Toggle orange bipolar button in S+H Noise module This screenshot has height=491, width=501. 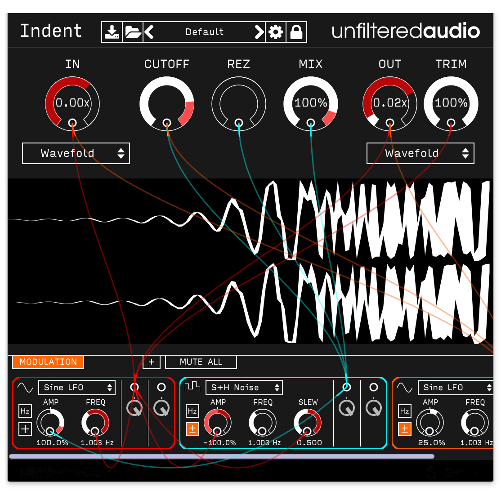[x=192, y=429]
